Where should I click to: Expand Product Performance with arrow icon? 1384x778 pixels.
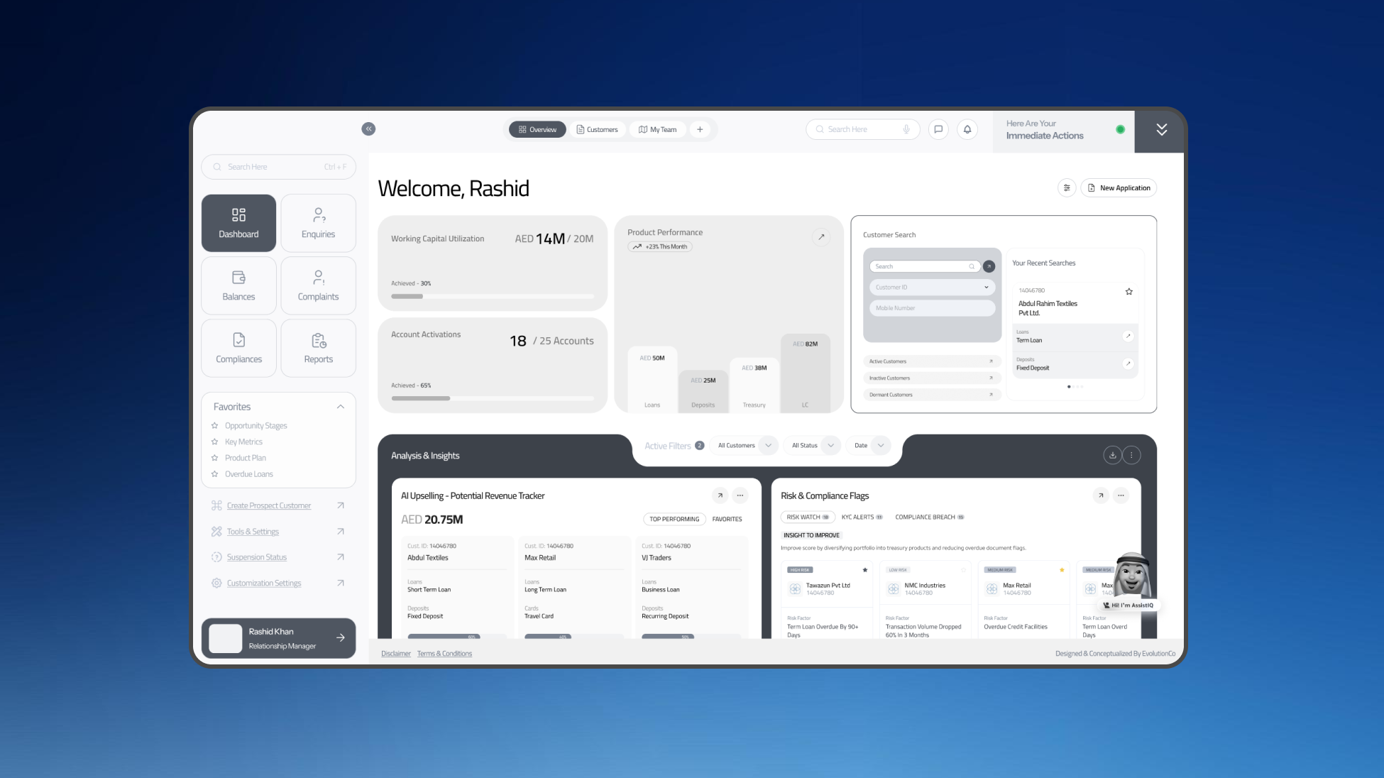point(821,237)
